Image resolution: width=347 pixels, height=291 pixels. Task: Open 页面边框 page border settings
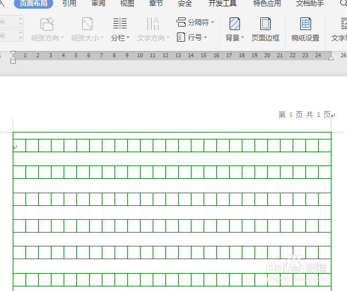(x=265, y=29)
